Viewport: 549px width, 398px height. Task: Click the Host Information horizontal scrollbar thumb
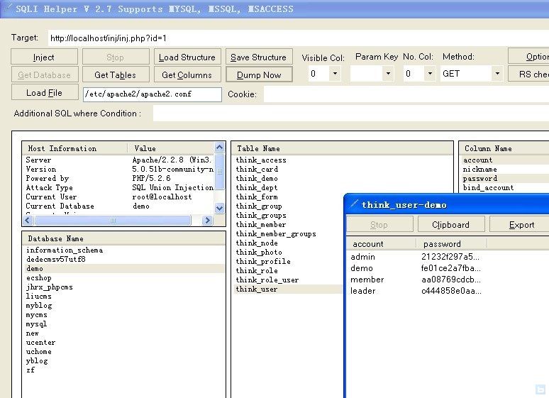tap(113, 220)
